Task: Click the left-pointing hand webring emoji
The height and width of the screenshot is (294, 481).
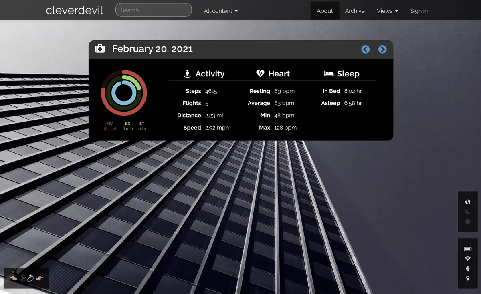Action: (x=13, y=278)
